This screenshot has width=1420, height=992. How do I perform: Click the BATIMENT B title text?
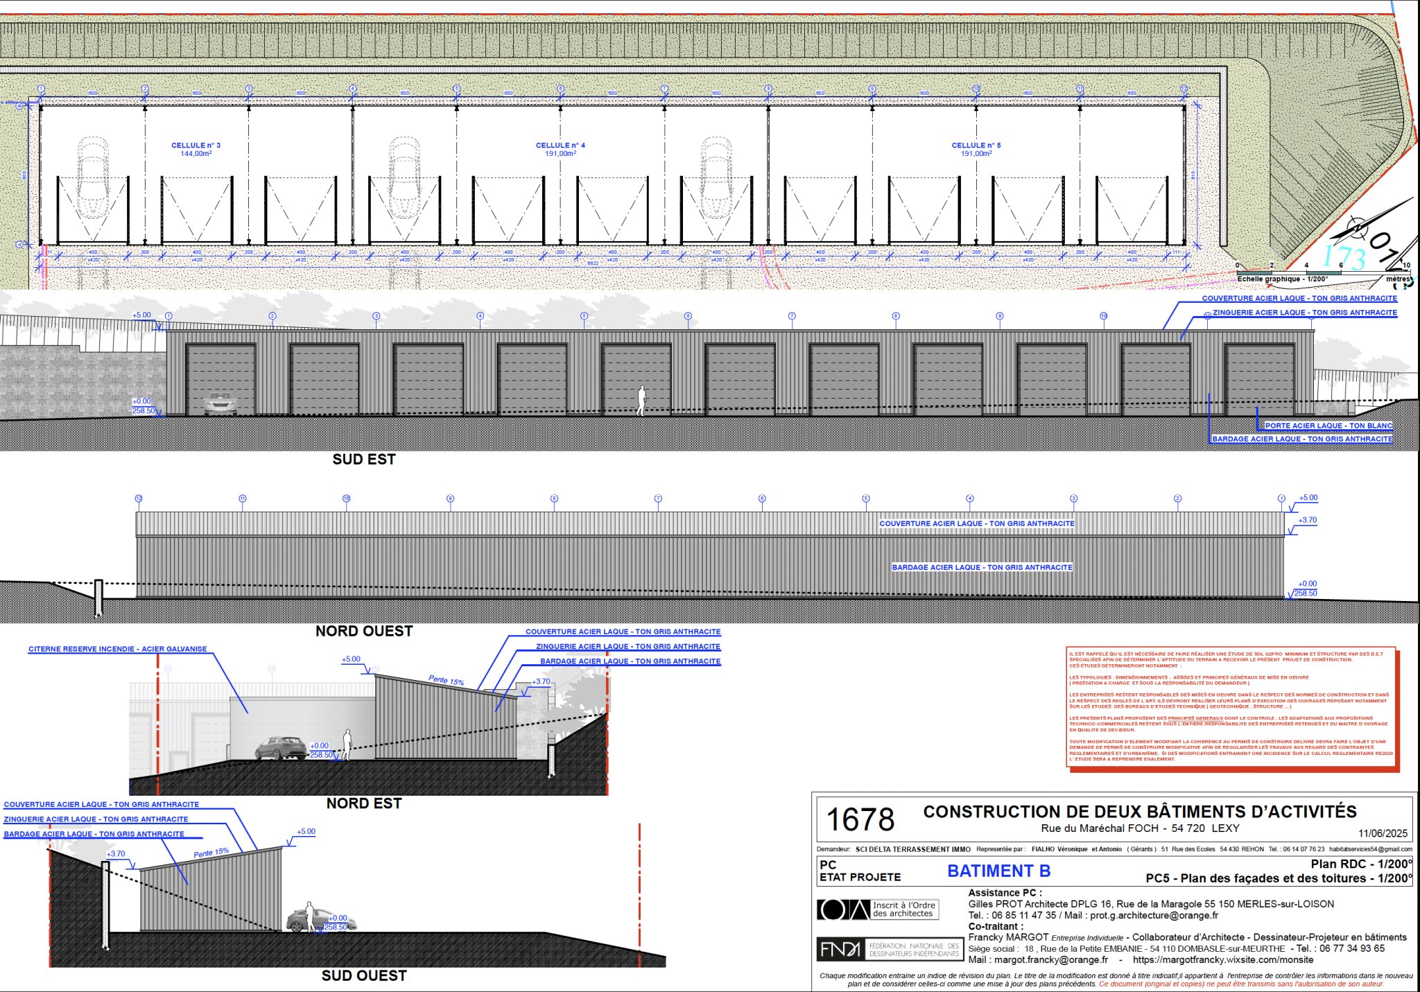998,871
